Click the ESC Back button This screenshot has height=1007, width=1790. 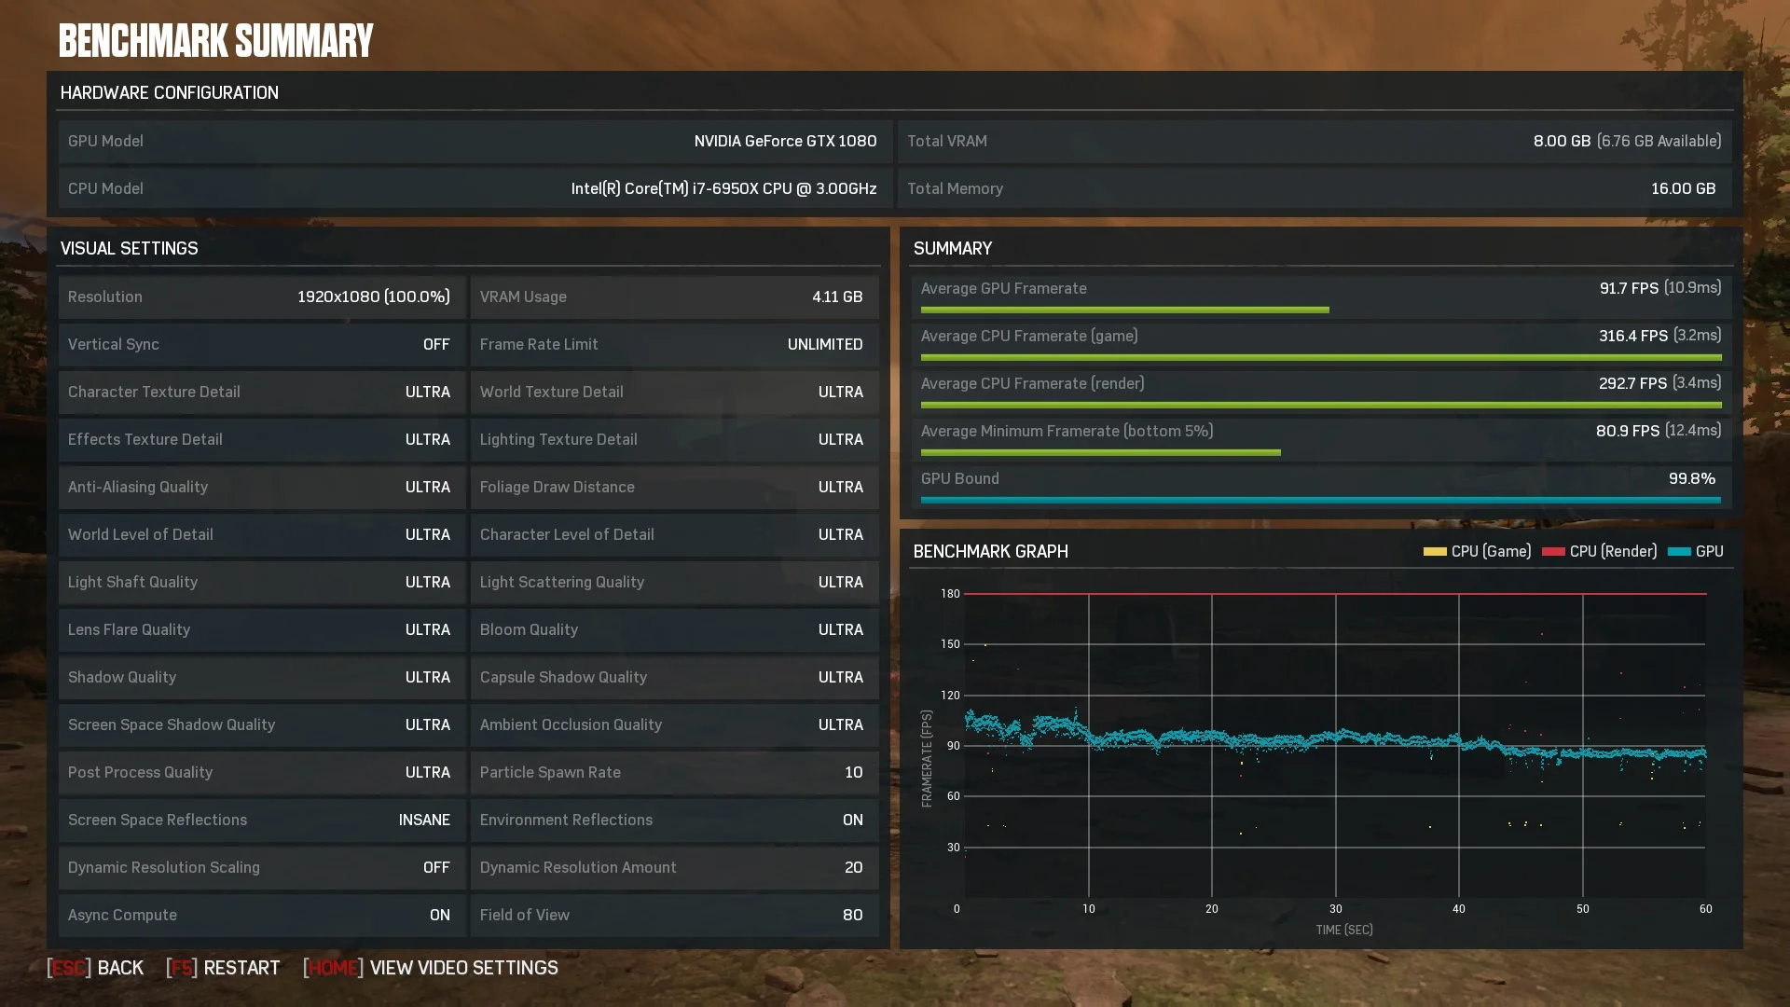pyautogui.click(x=95, y=968)
